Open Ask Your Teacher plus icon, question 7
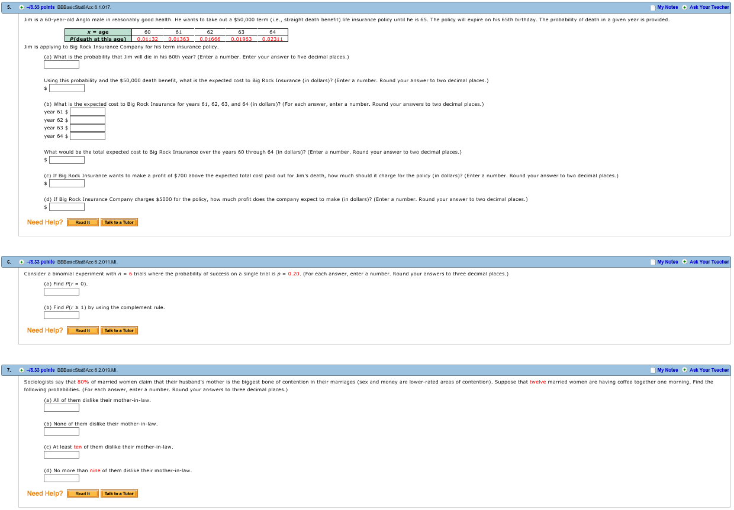This screenshot has height=510, width=734. tap(684, 370)
